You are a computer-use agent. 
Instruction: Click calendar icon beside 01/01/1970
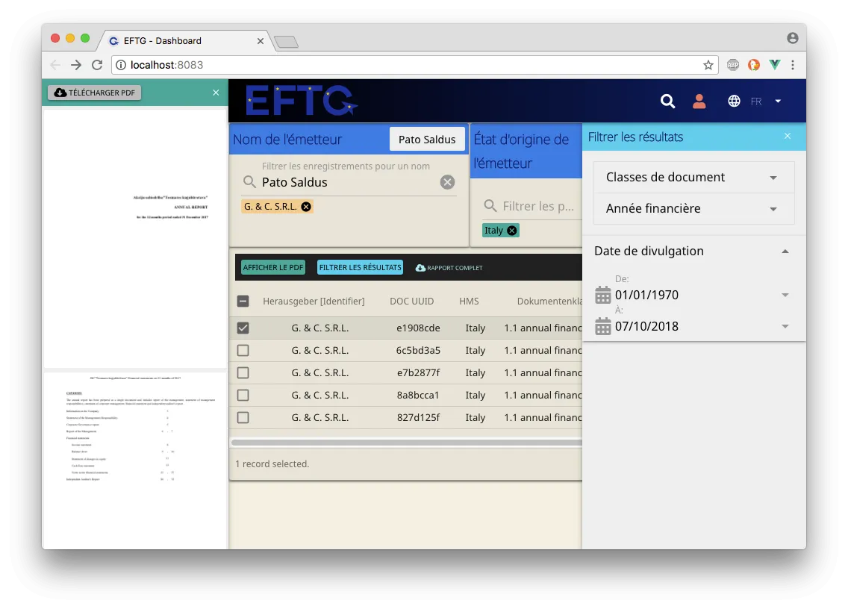tap(602, 296)
